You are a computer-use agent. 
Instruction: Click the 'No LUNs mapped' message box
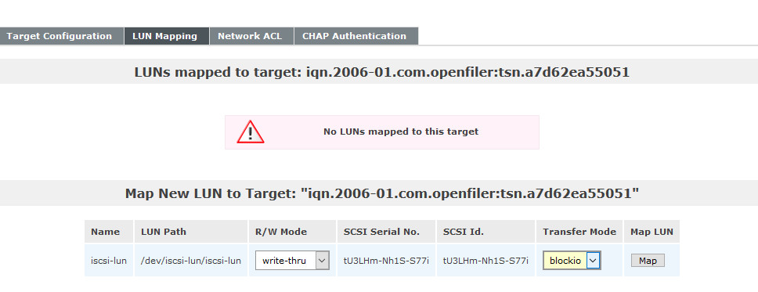click(382, 132)
